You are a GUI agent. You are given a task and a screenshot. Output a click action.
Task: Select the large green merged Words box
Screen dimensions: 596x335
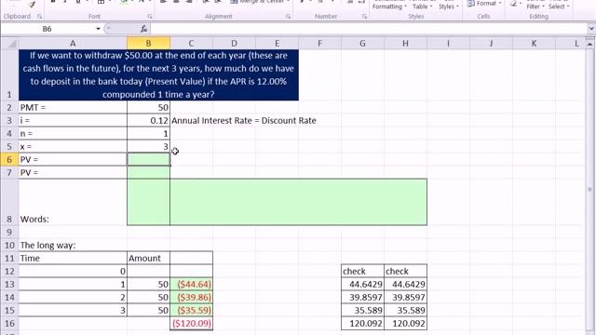pos(298,202)
